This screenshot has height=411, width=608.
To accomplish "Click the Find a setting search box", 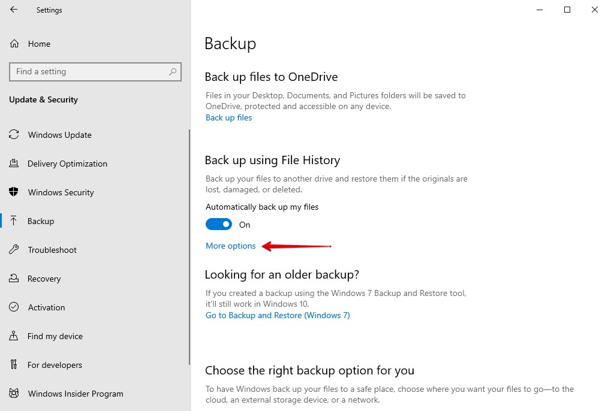I will pos(90,72).
